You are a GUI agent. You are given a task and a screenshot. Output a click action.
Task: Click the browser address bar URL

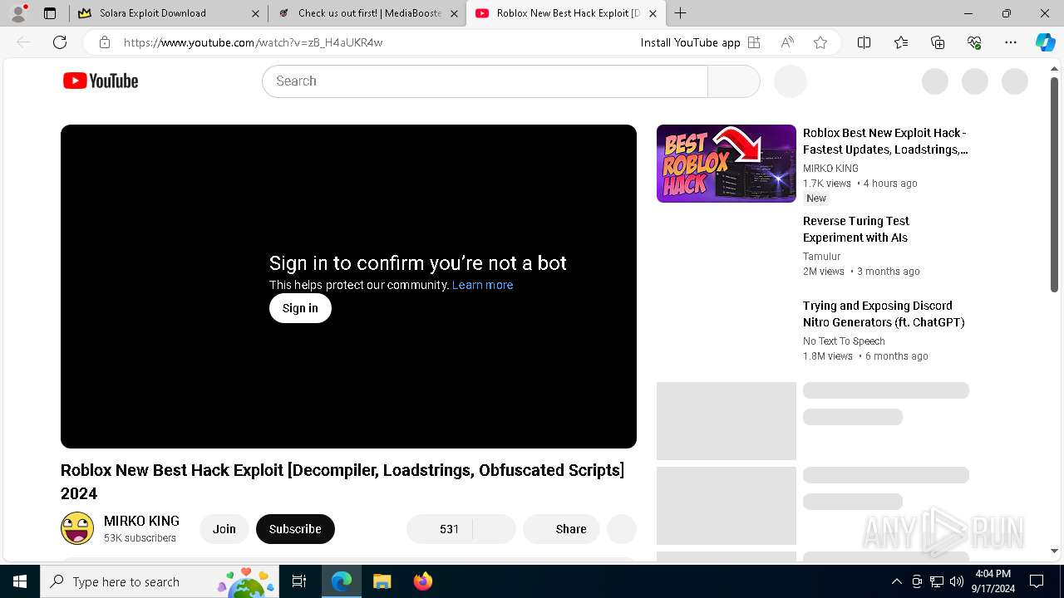pyautogui.click(x=253, y=42)
